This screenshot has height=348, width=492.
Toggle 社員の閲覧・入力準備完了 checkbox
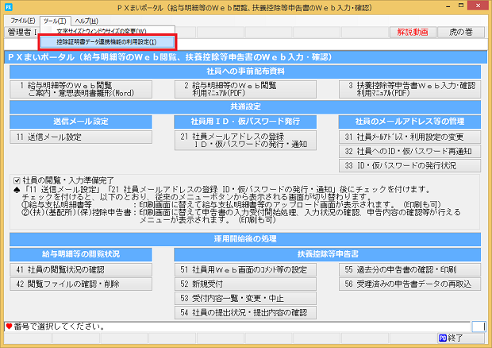(17, 180)
